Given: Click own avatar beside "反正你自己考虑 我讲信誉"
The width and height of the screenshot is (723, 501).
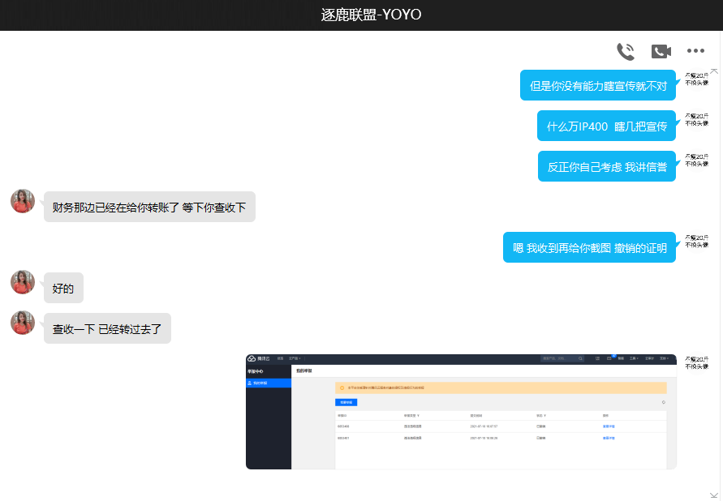Looking at the screenshot, I should coord(696,160).
